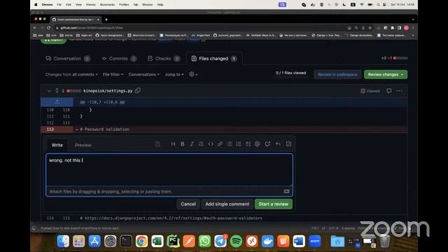Insert a heading in the comment editor
448x252 pixels.
coord(173,144)
